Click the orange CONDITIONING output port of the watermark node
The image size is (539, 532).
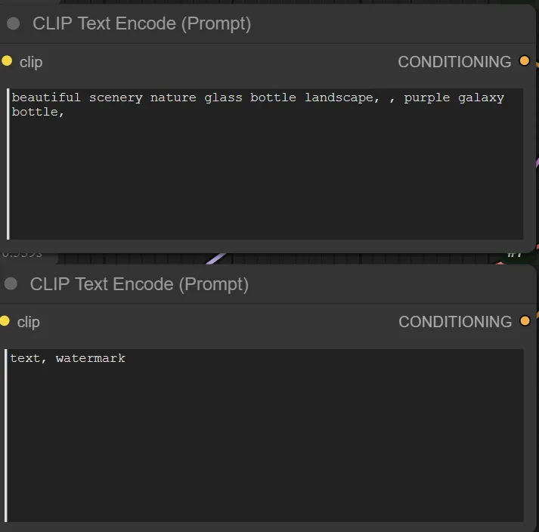tap(525, 321)
